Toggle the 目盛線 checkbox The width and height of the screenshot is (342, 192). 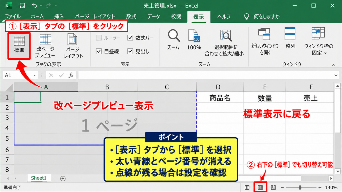(99, 51)
